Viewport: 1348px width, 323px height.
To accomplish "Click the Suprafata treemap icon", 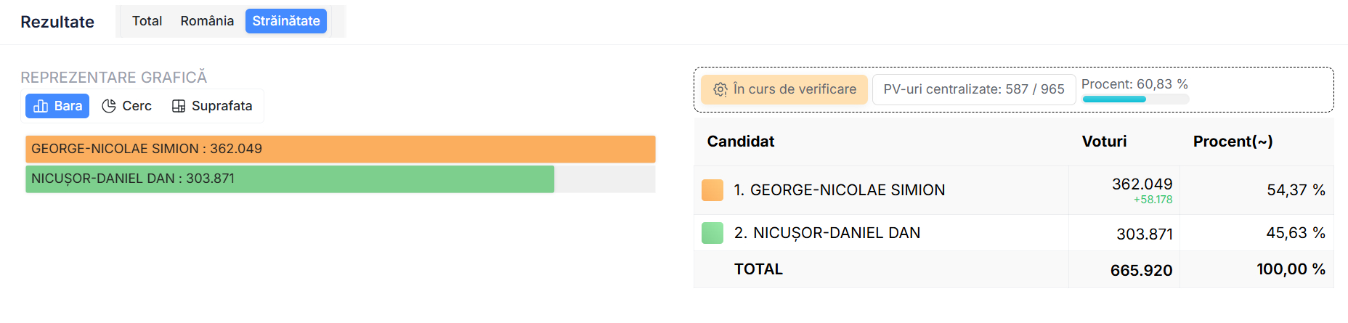I will [x=179, y=106].
